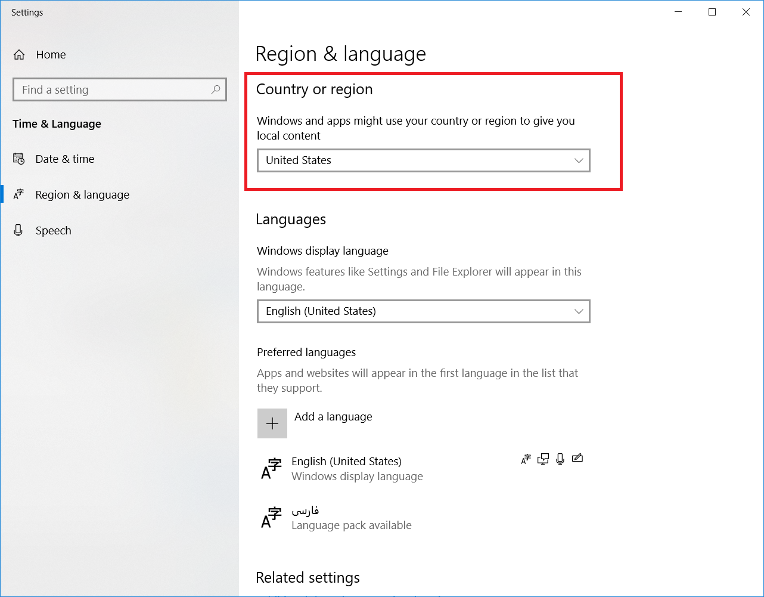Expand the display language chevron arrow
Viewport: 764px width, 597px height.
pyautogui.click(x=578, y=311)
